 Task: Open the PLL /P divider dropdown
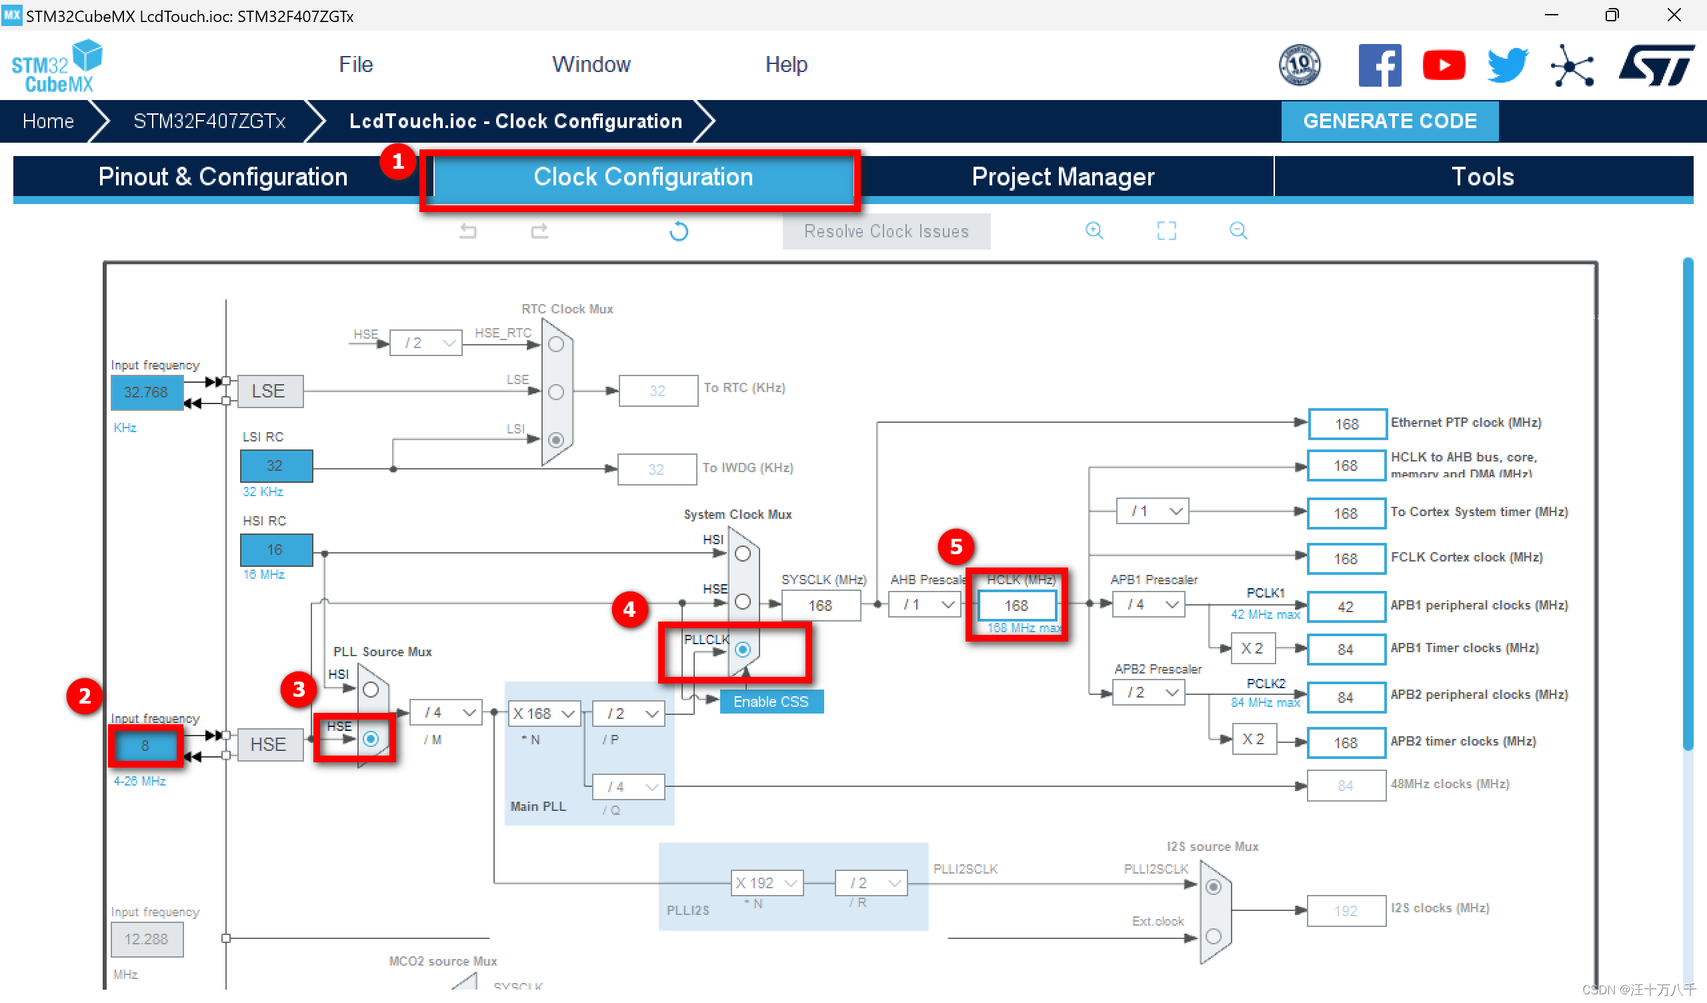(x=629, y=714)
